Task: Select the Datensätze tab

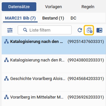Action: coord(19,7)
